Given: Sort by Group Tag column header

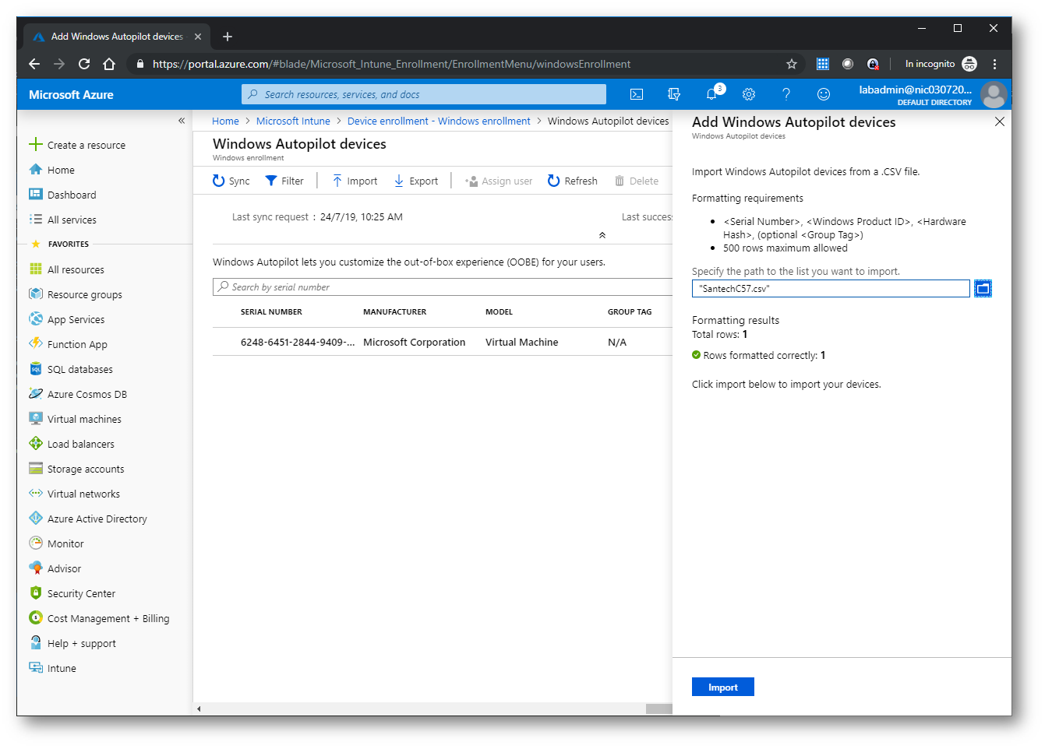Looking at the screenshot, I should tap(630, 311).
